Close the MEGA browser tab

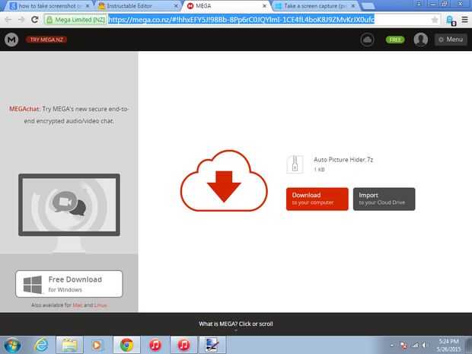[264, 6]
